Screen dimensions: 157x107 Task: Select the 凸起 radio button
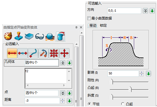(123, 104)
